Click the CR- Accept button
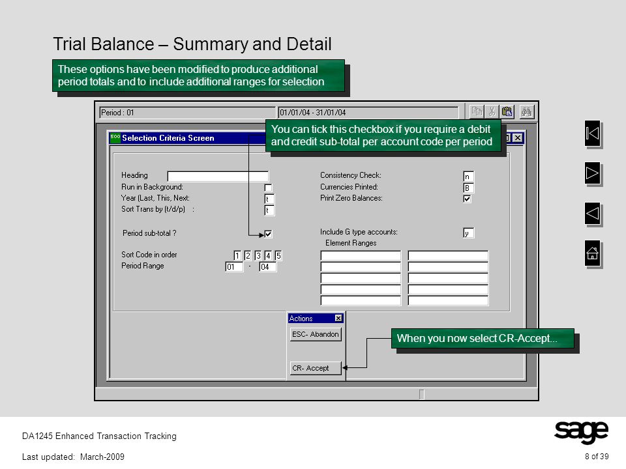 (316, 368)
